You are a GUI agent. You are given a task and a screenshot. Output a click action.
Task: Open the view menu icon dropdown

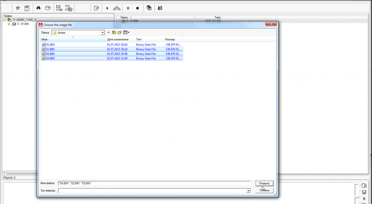pos(126,33)
